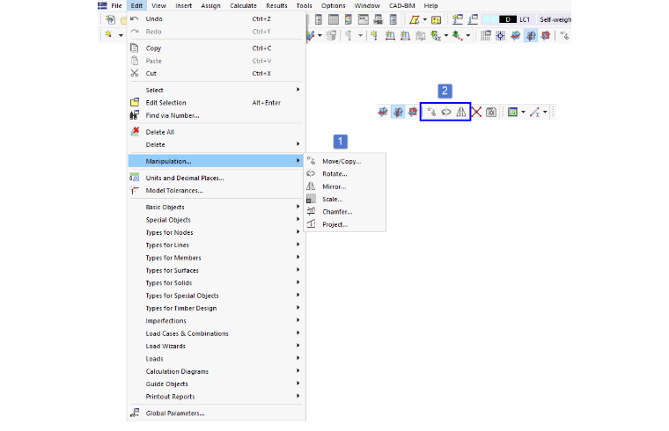Screen dimensions: 669x431
Task: Open the dropdown arrow beside the yellow star icon
Action: (121, 35)
